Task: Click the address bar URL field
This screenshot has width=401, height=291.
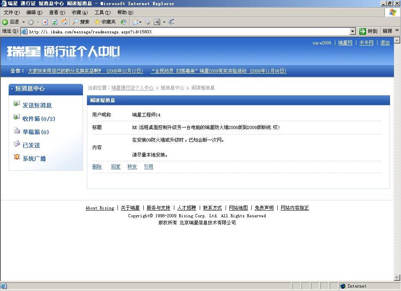Action: [189, 31]
